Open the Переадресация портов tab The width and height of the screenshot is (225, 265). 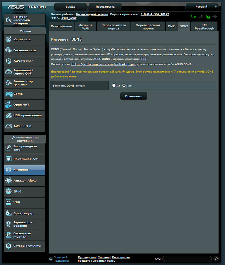(148, 26)
